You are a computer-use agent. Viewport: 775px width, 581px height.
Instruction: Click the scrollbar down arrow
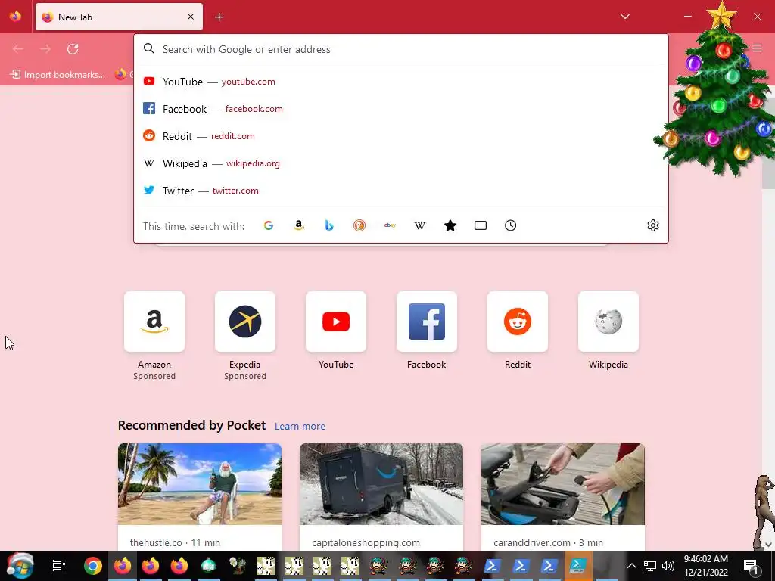[769, 545]
